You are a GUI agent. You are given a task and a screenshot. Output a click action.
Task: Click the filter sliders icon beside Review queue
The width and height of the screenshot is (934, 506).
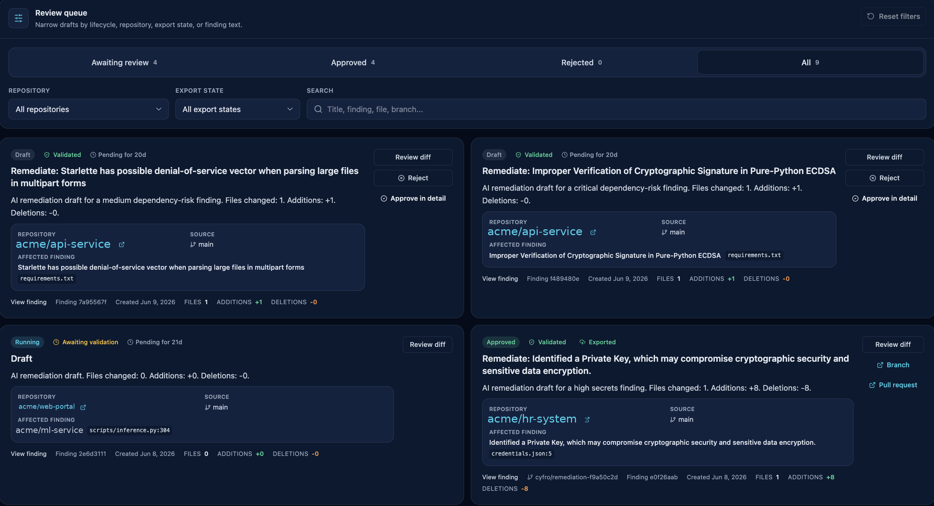pos(19,18)
